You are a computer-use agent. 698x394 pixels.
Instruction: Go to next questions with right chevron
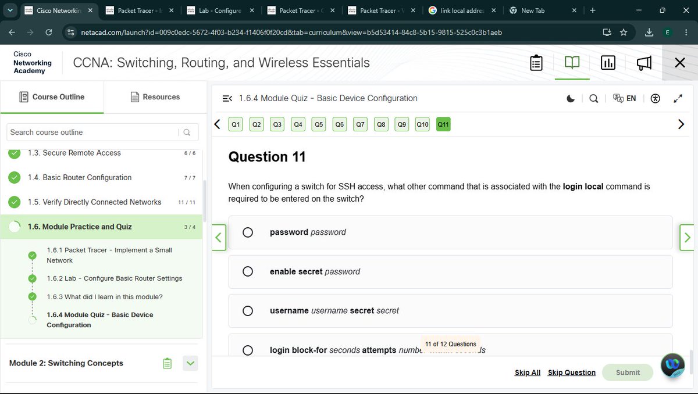coord(681,124)
